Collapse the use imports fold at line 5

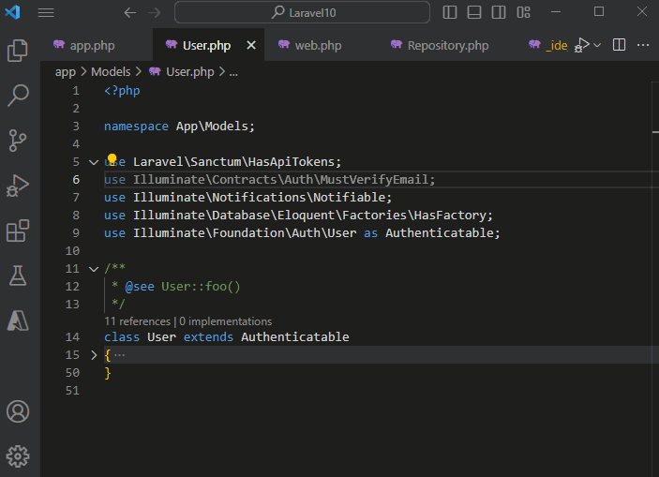click(x=94, y=162)
